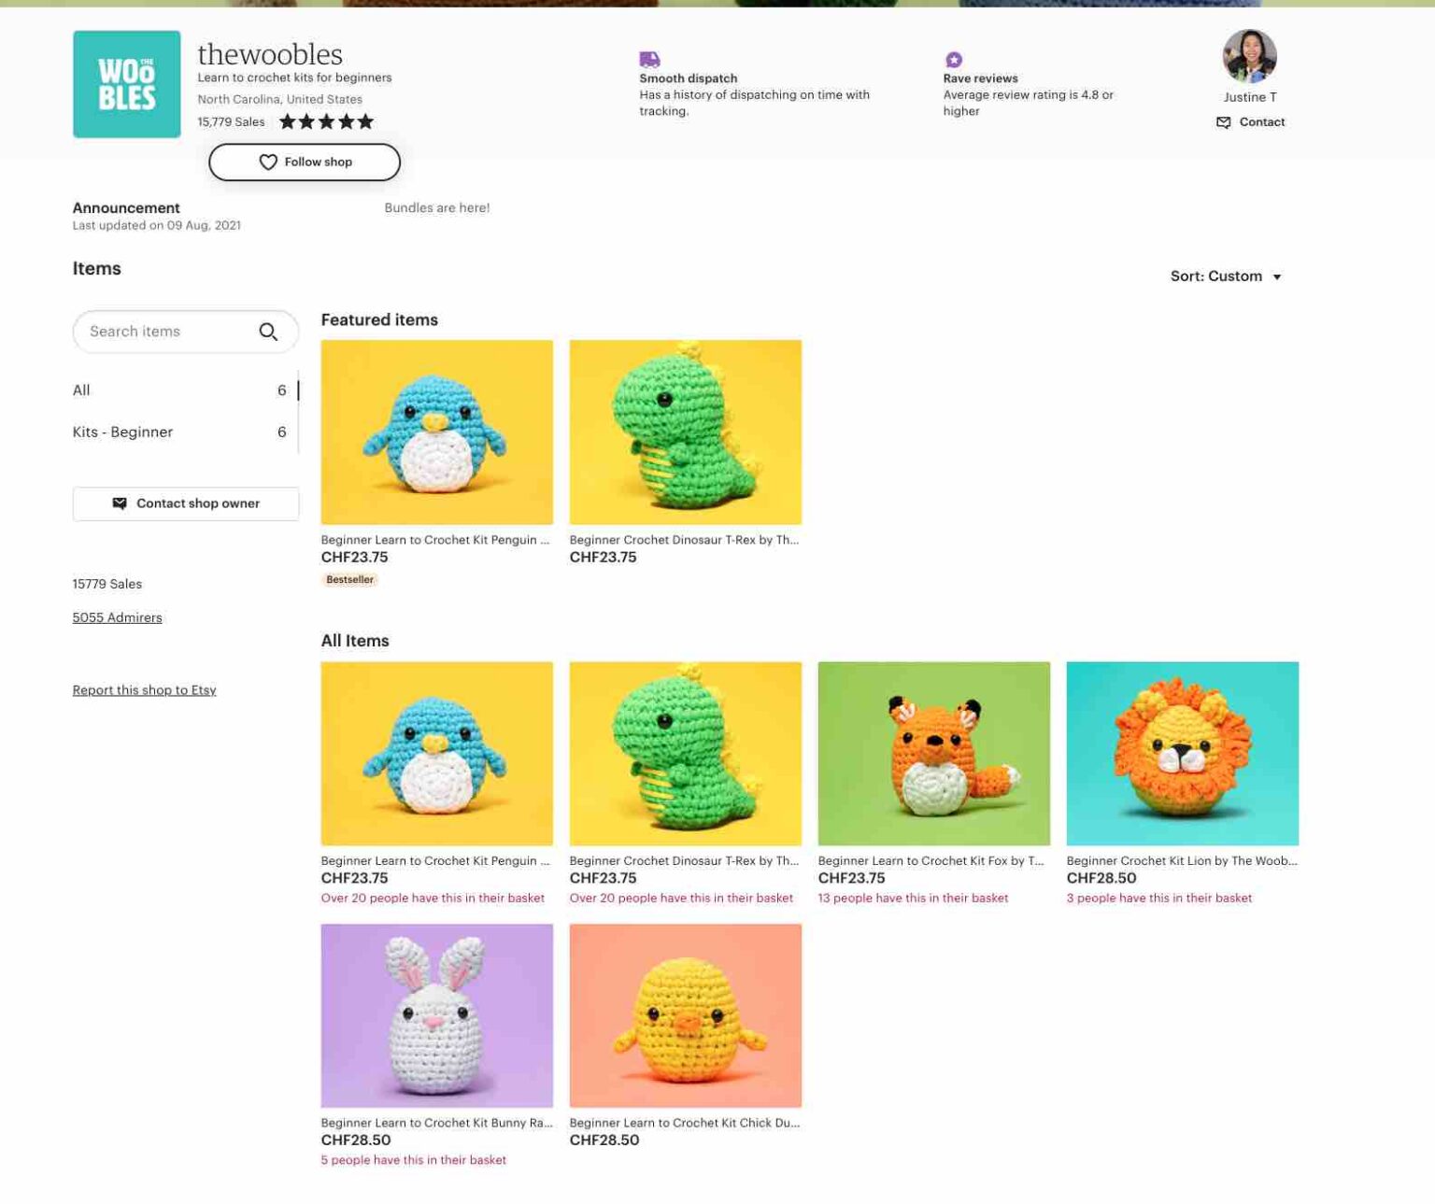The width and height of the screenshot is (1435, 1204).
Task: Open the Fox crochet kit image
Action: pos(933,753)
